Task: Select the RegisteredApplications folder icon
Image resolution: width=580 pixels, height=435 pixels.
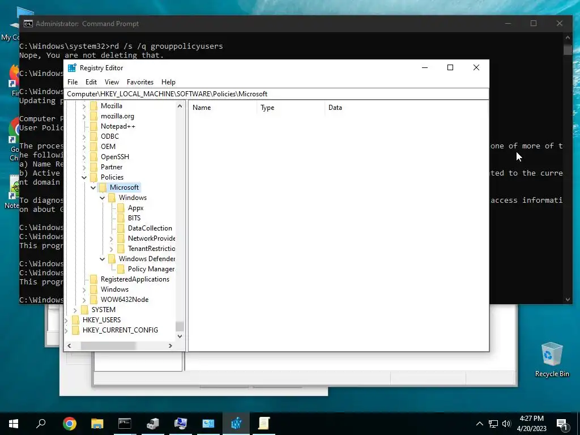Action: click(x=94, y=279)
